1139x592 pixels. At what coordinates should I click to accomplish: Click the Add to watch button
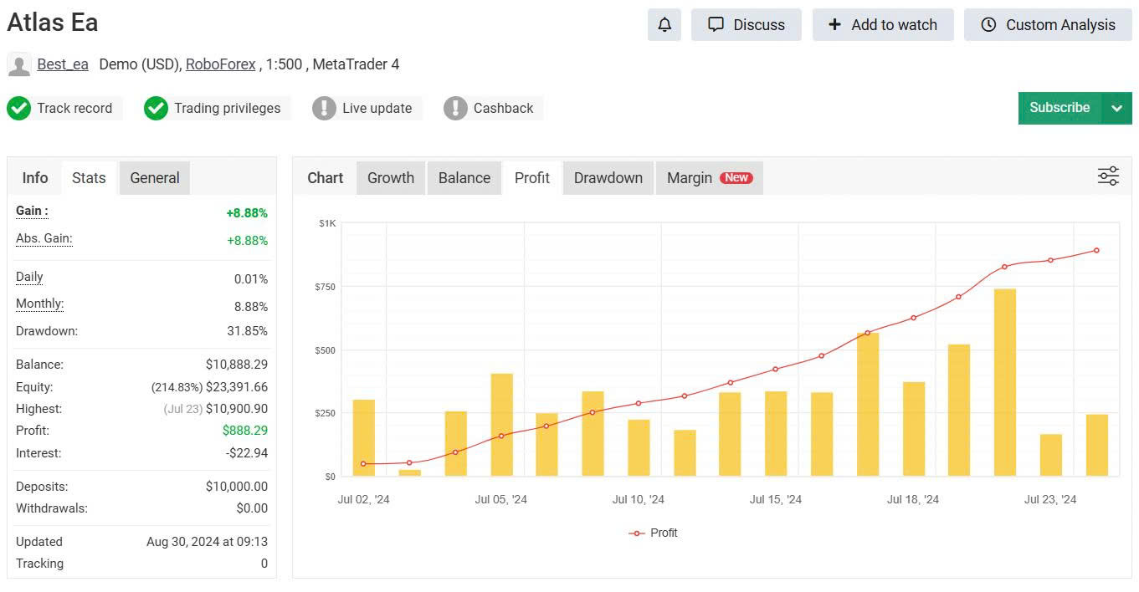tap(882, 25)
